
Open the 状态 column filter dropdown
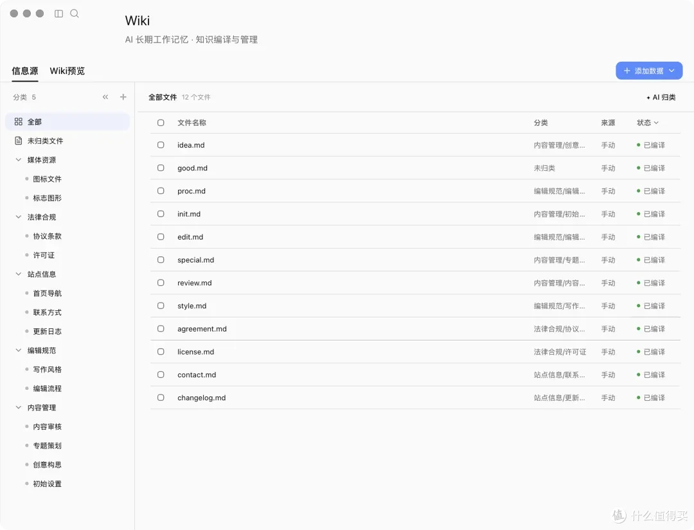[656, 123]
